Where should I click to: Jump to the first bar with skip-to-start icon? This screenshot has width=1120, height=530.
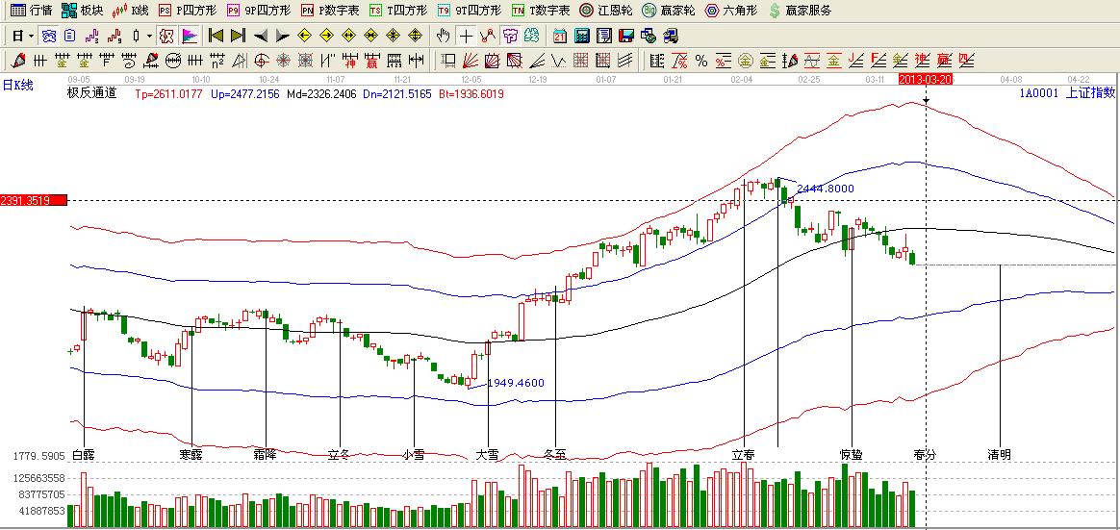click(x=216, y=37)
